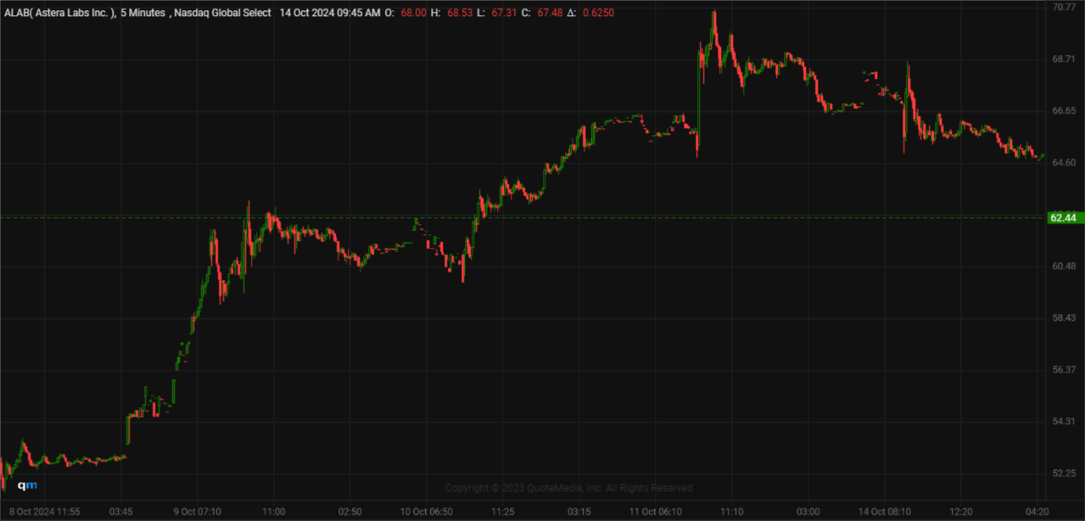Click the 52.25 price axis label
Viewport: 1085px width, 521px height.
[x=1064, y=473]
